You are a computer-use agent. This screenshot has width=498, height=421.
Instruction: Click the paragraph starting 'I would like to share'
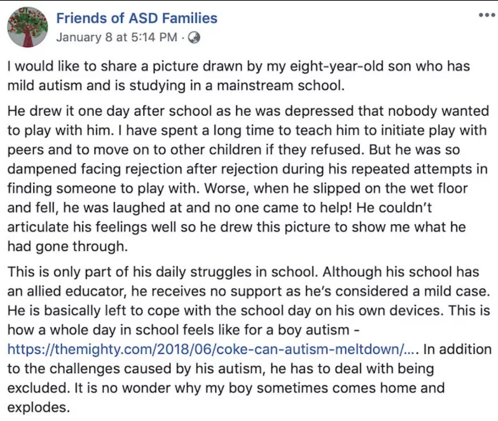[x=239, y=76]
